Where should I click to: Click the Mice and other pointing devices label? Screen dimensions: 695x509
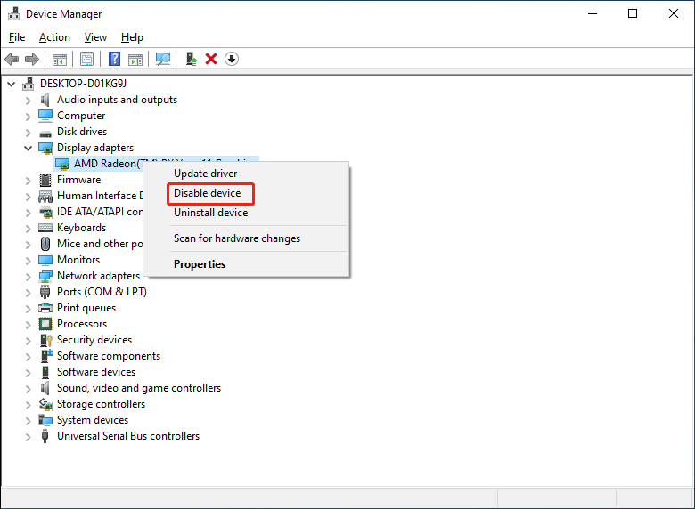100,244
